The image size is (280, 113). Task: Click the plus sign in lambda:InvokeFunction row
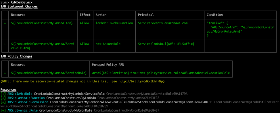click(5, 23)
